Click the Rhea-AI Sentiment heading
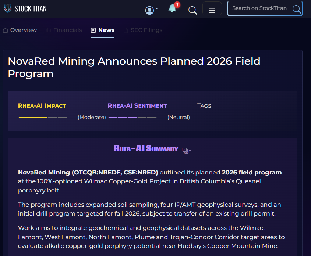Screen dimensions: 311x256 coord(137,105)
